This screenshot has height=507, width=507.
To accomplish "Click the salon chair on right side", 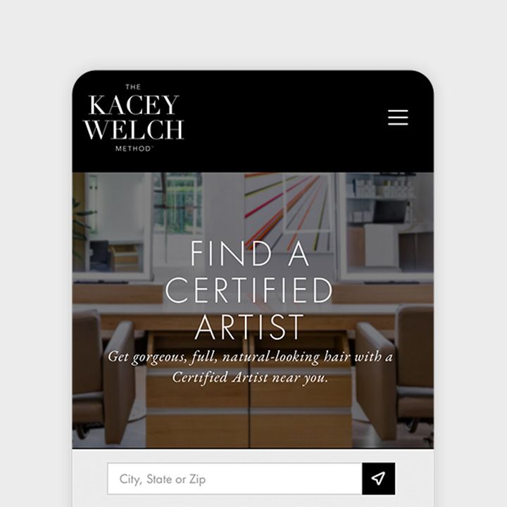I will tap(396, 372).
